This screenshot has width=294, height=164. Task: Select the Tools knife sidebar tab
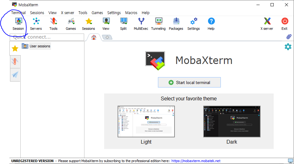15,62
